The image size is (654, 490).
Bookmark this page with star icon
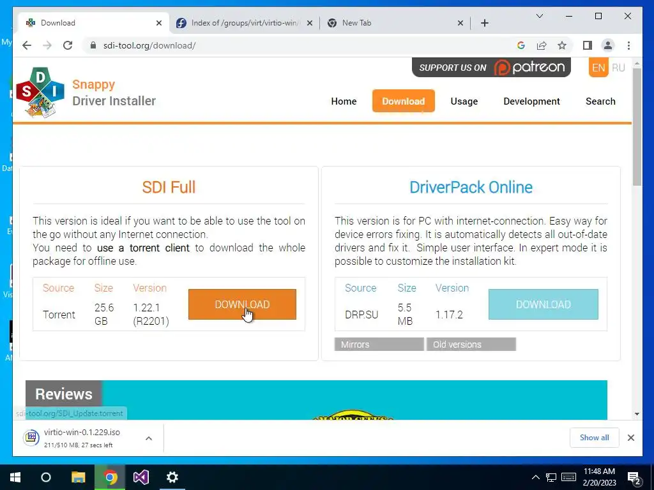[562, 45]
